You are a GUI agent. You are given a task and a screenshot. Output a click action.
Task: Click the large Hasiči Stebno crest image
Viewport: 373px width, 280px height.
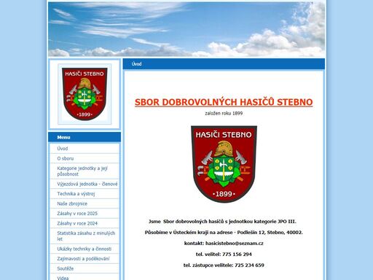224,164
